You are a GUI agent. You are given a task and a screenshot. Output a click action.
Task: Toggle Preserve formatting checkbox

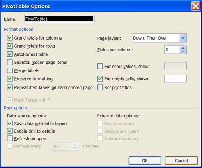(10, 79)
